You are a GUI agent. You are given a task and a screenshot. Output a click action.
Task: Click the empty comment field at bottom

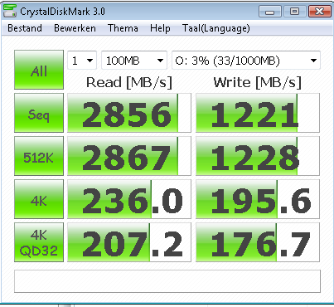167,281
